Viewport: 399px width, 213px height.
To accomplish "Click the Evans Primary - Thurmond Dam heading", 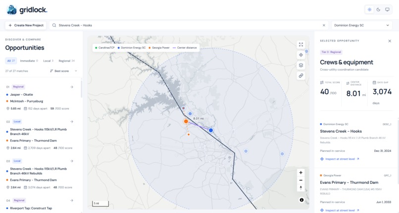I will 349,182.
